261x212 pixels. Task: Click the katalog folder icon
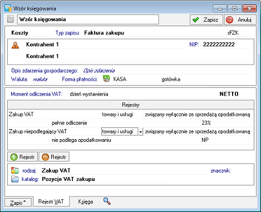tap(14, 179)
